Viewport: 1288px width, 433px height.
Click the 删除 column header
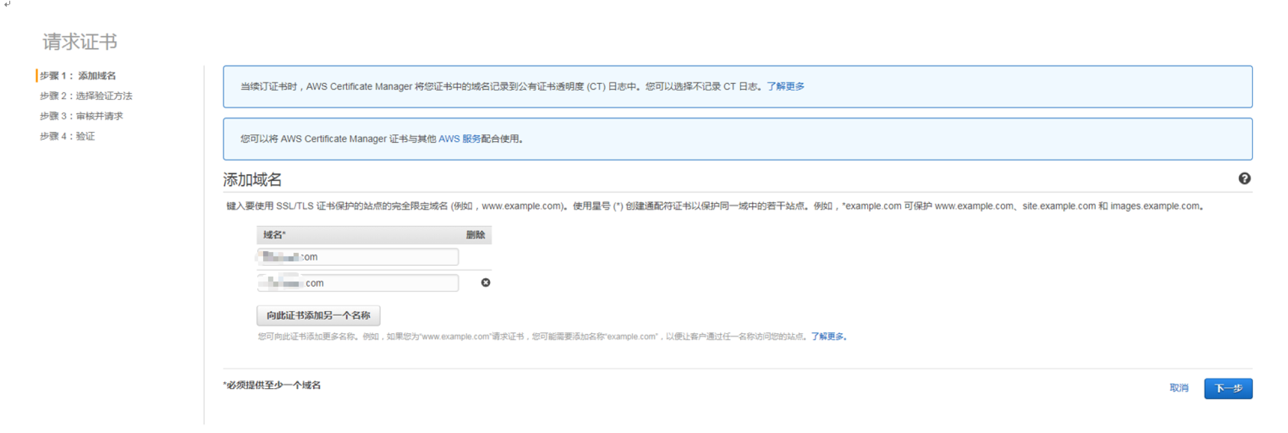[x=475, y=235]
